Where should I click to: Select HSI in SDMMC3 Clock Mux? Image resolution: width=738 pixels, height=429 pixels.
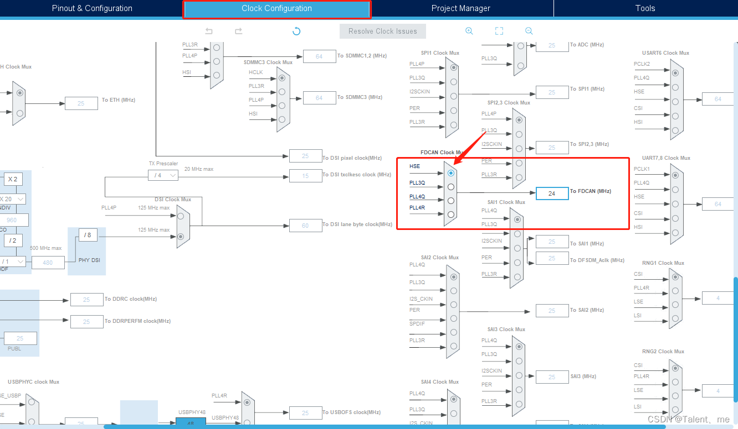(x=282, y=119)
